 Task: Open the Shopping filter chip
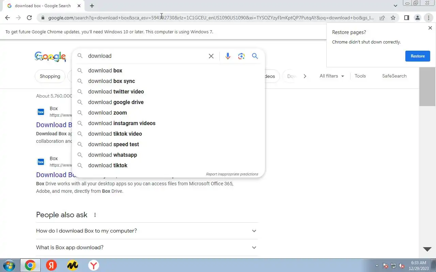pos(50,76)
